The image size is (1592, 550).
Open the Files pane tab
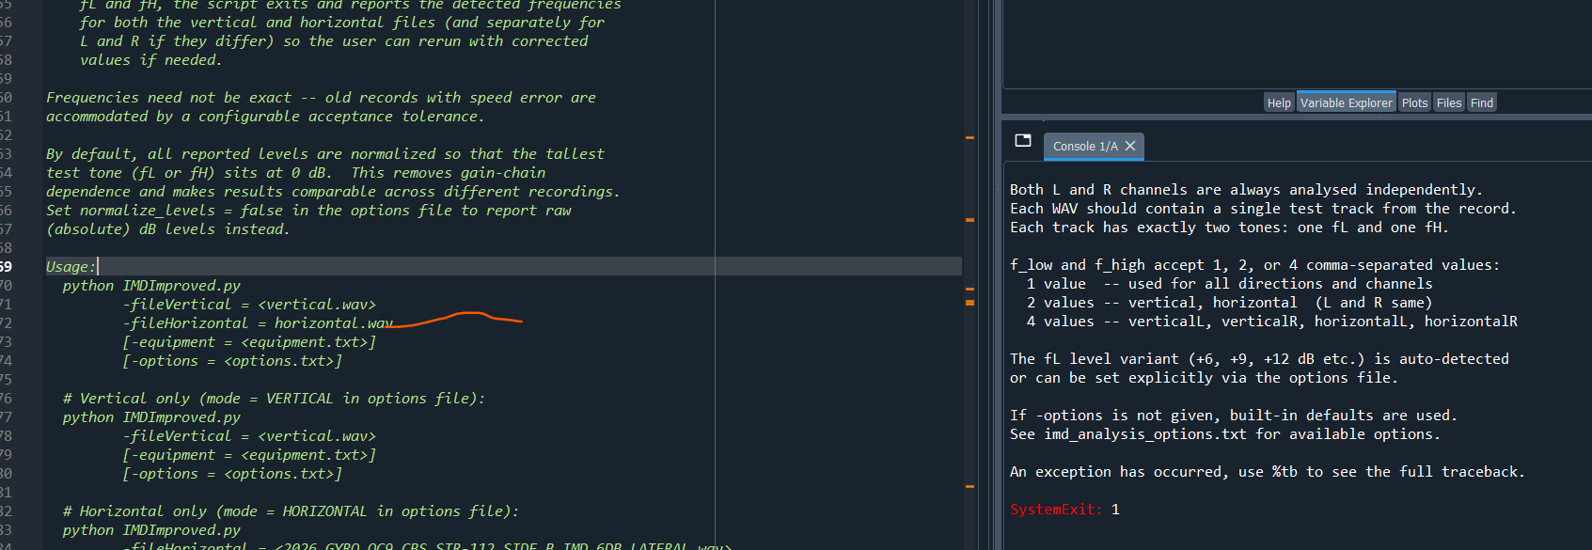[x=1449, y=103]
